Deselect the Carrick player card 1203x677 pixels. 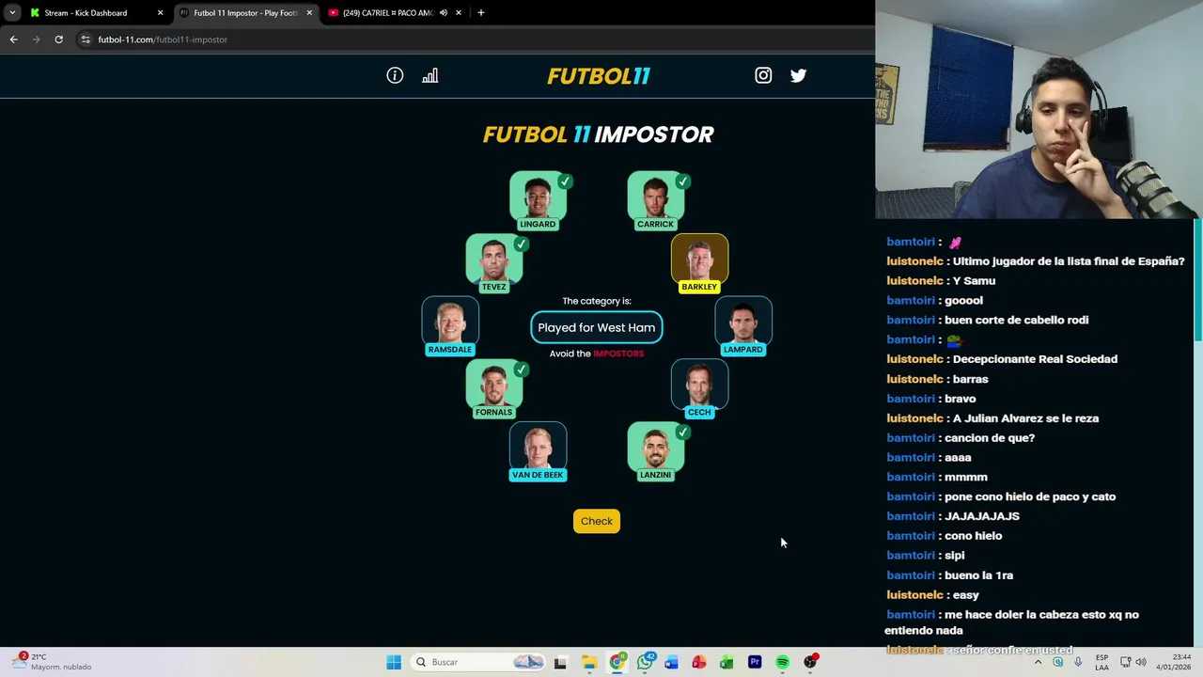tap(655, 200)
